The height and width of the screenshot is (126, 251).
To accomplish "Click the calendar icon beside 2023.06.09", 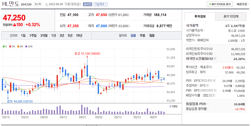I will (47, 4).
